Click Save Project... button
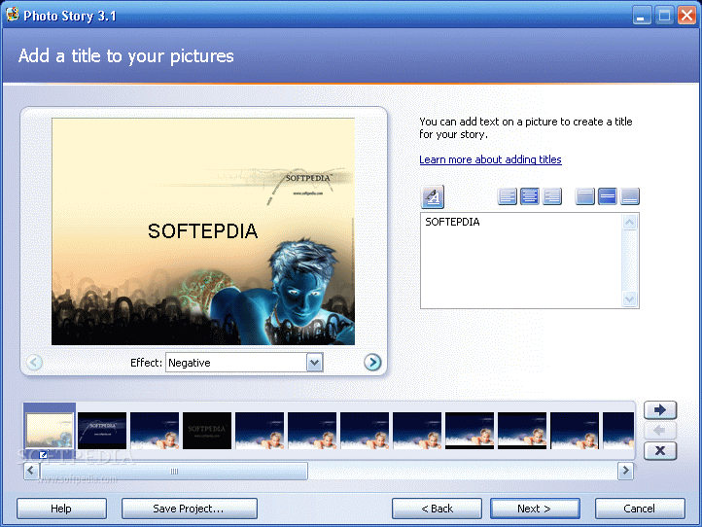702x527 pixels. click(x=189, y=509)
